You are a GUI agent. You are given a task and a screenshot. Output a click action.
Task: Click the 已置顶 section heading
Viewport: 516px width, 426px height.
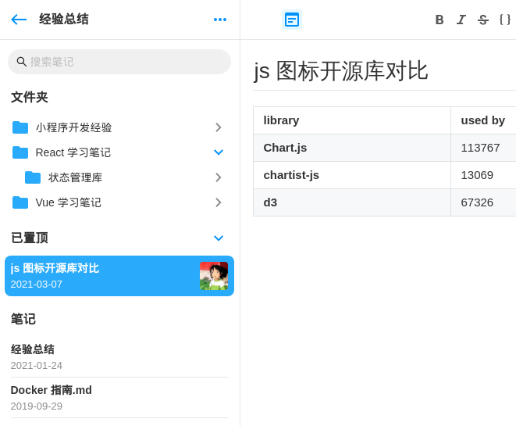click(30, 238)
